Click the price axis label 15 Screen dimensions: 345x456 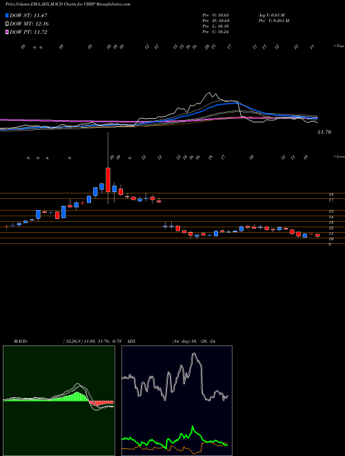point(331,211)
